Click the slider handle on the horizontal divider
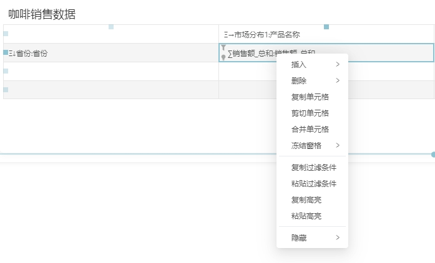Viewport: 435px width, 263px height. click(433, 154)
